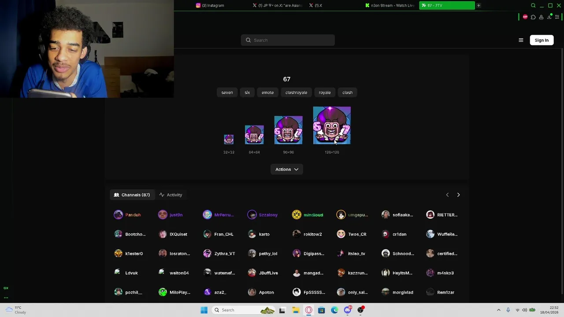564x317 pixels.
Task: Open the 64×64 emote preview
Action: coord(254,135)
